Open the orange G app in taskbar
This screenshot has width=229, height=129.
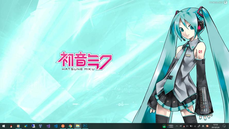click(63, 126)
